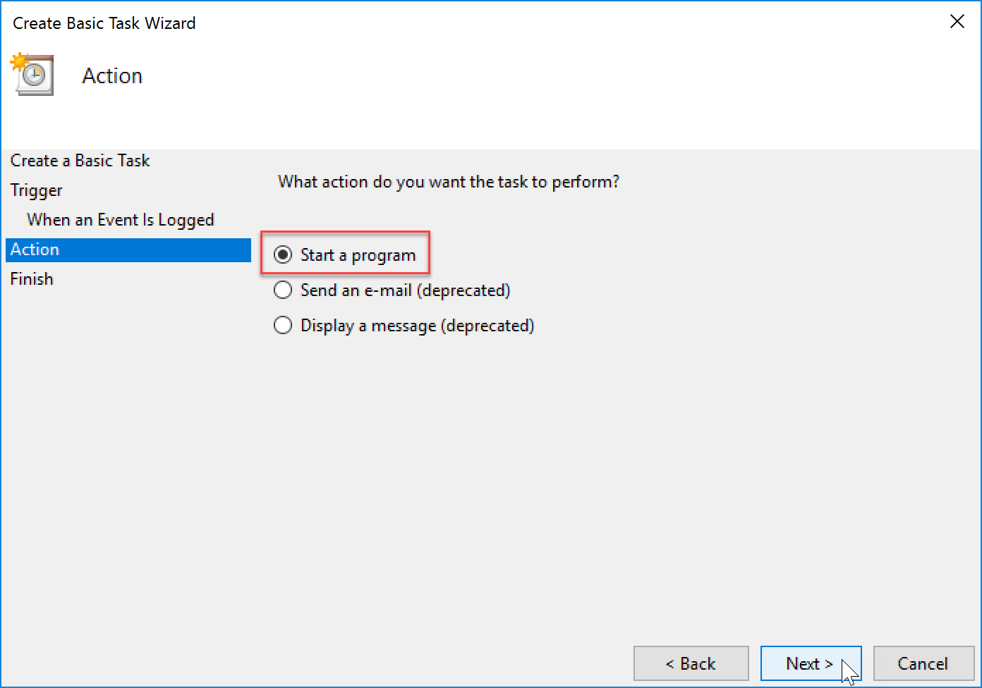
Task: Open the Trigger step in sidebar
Action: 36,190
